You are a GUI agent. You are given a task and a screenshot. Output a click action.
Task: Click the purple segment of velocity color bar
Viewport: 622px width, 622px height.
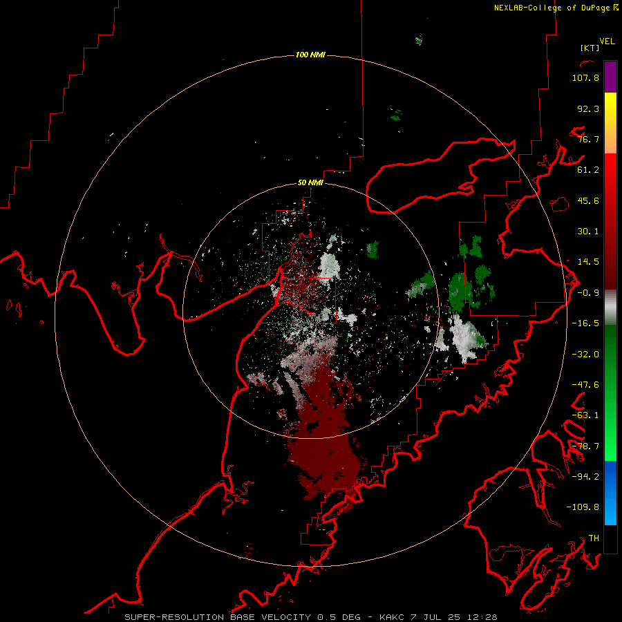pyautogui.click(x=610, y=77)
